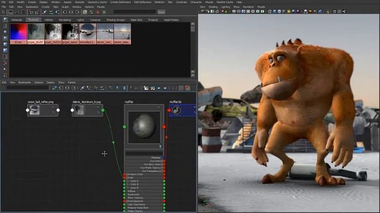Select the pipe_spec texture thumbnail
Viewport: 380px width, 213px height.
[x=71, y=34]
